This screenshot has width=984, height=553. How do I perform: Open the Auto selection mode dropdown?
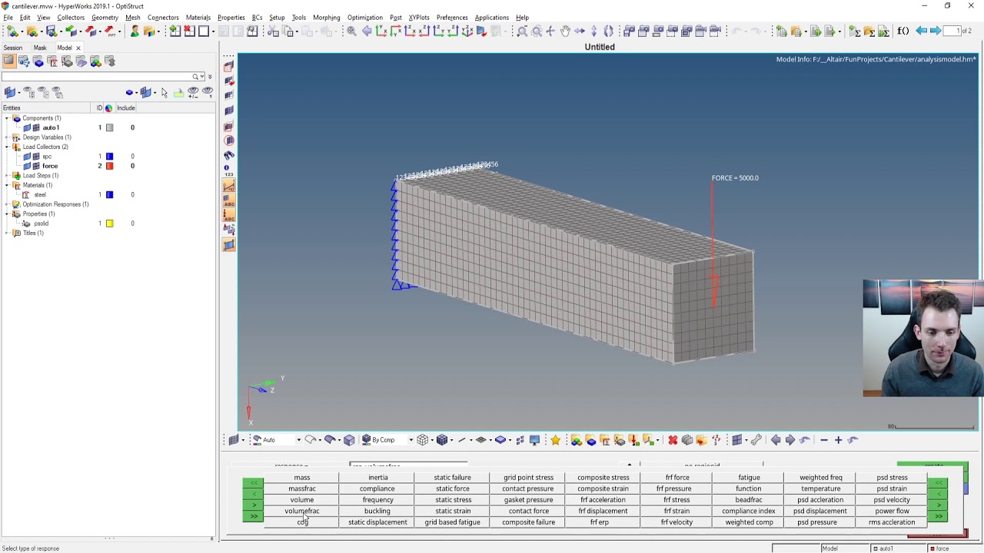click(298, 440)
